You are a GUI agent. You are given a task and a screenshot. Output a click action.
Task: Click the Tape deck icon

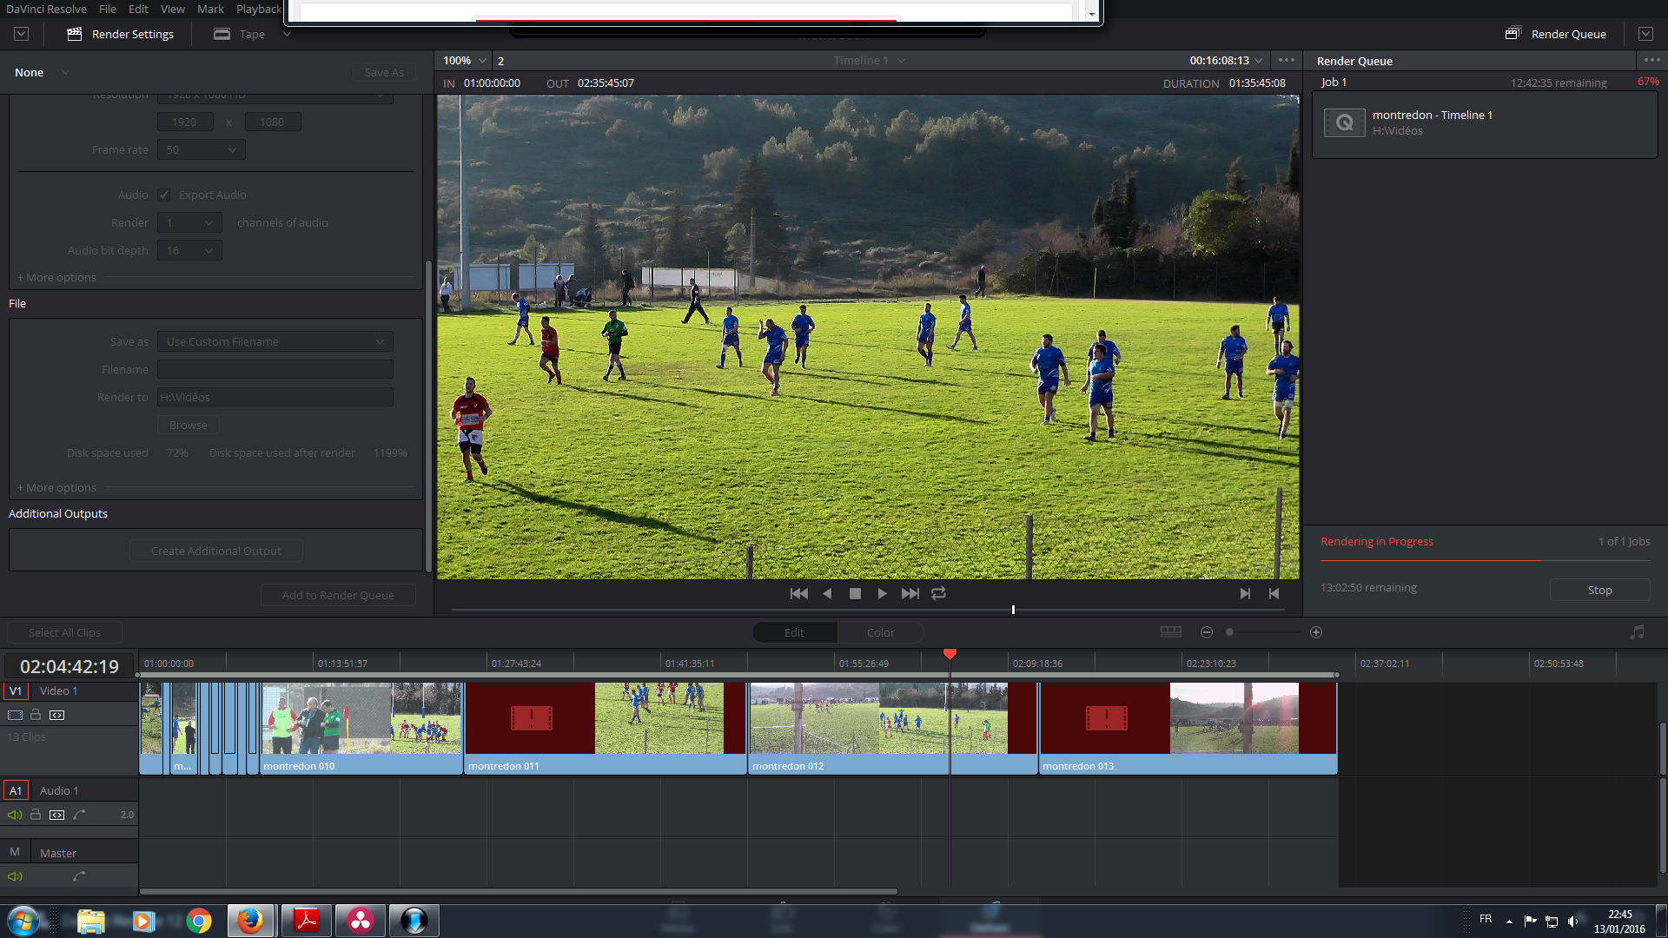[222, 34]
